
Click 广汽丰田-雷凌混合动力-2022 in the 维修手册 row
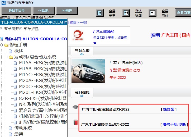tap(105, 124)
